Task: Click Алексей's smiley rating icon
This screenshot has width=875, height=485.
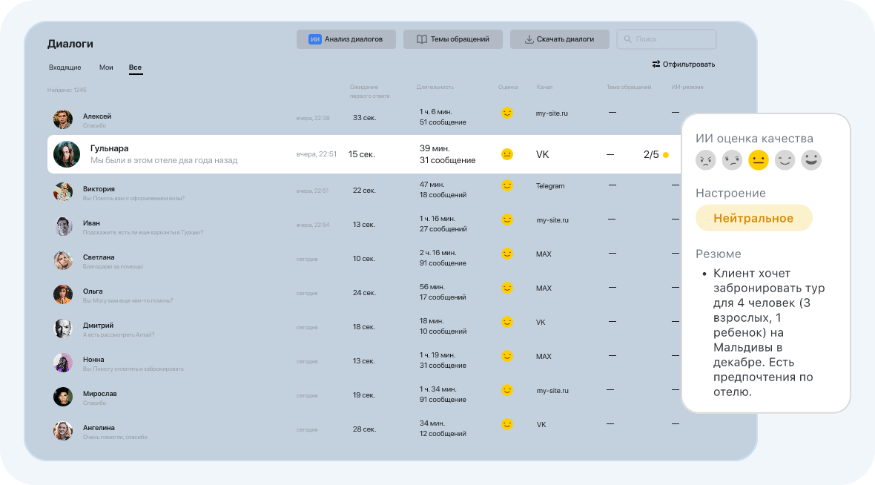Action: tap(506, 113)
